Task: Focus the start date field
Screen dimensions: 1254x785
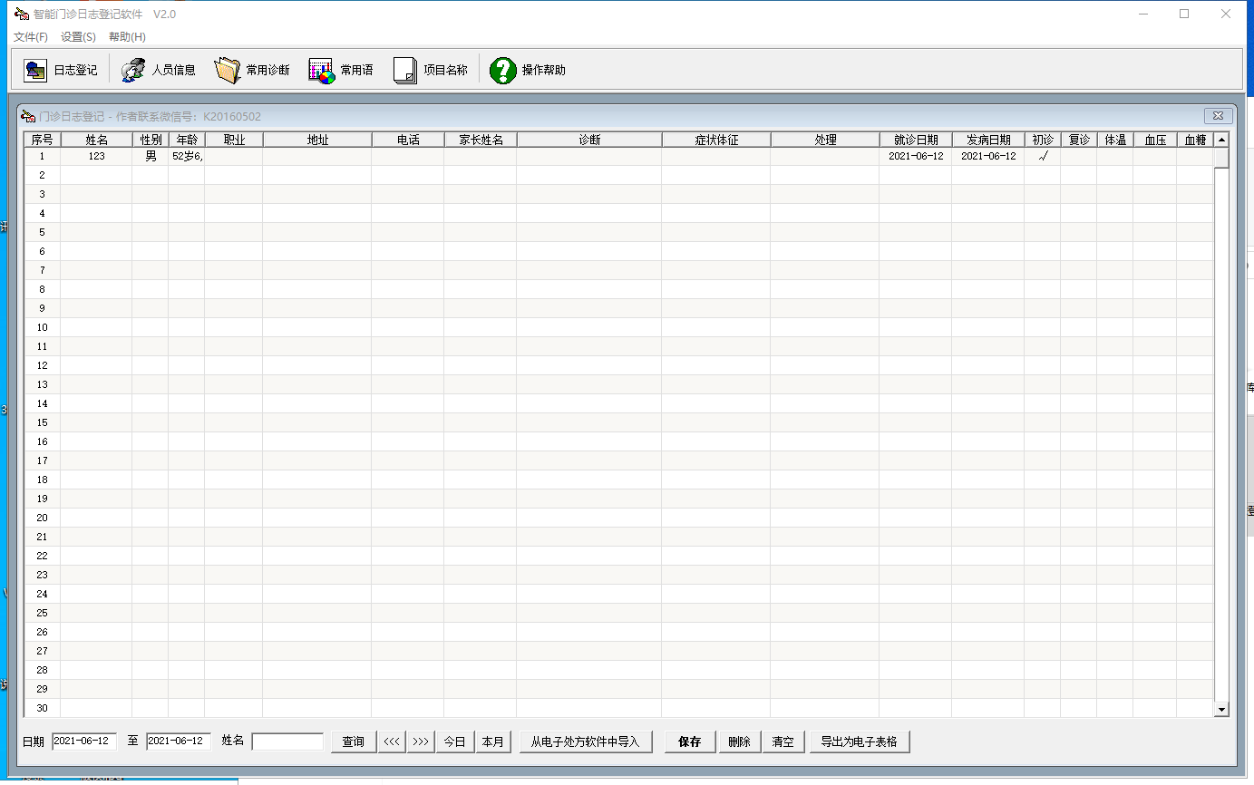Action: pyautogui.click(x=84, y=741)
